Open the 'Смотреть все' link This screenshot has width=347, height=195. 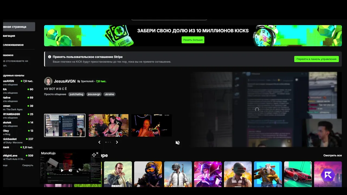point(332,155)
